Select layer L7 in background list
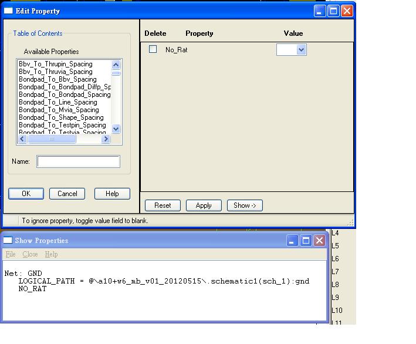 pos(336,272)
